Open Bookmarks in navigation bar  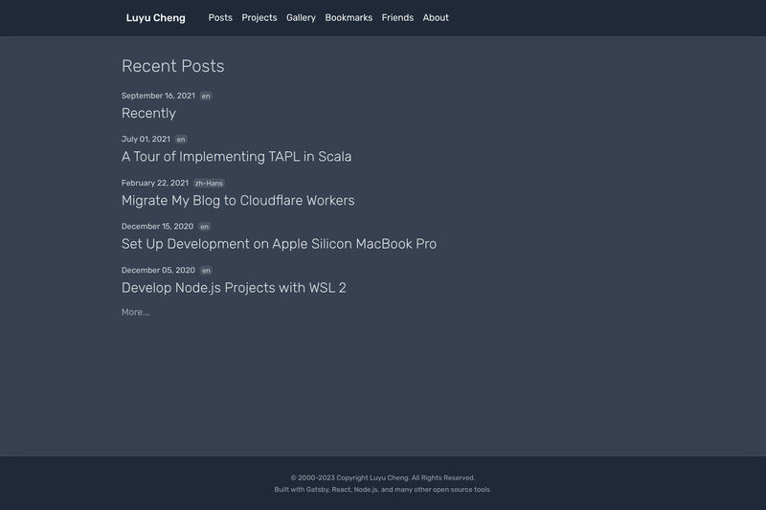[349, 17]
